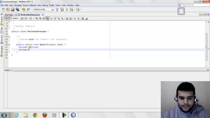The image size is (210, 118).
Task: Click the New Project toolbar icon
Action: coord(8,10)
